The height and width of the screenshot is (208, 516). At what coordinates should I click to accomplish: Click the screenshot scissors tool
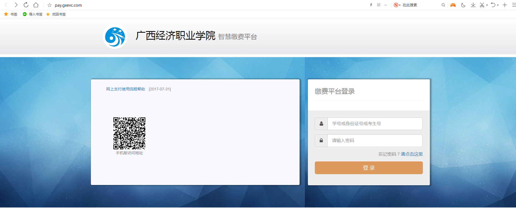tap(482, 5)
